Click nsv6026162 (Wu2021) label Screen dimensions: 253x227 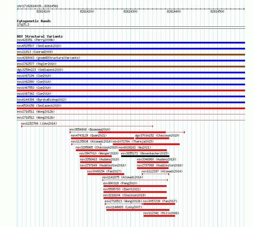135,147
